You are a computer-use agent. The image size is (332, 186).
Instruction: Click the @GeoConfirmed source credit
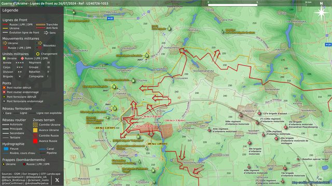click(x=11, y=183)
